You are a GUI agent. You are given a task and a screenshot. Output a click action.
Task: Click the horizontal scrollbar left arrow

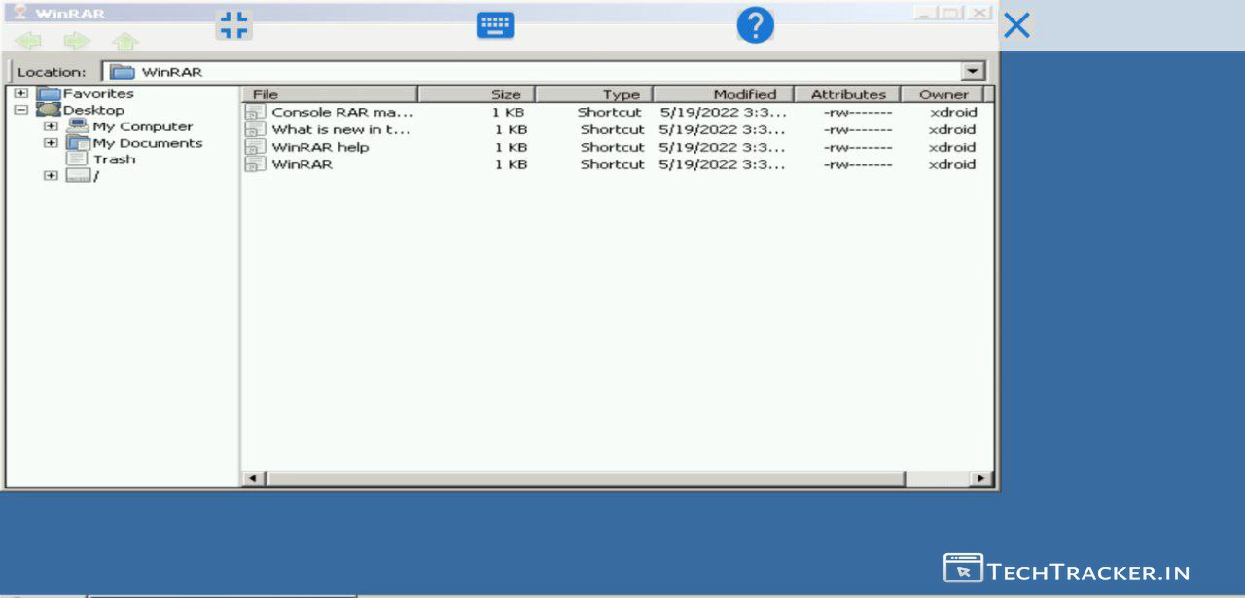253,478
